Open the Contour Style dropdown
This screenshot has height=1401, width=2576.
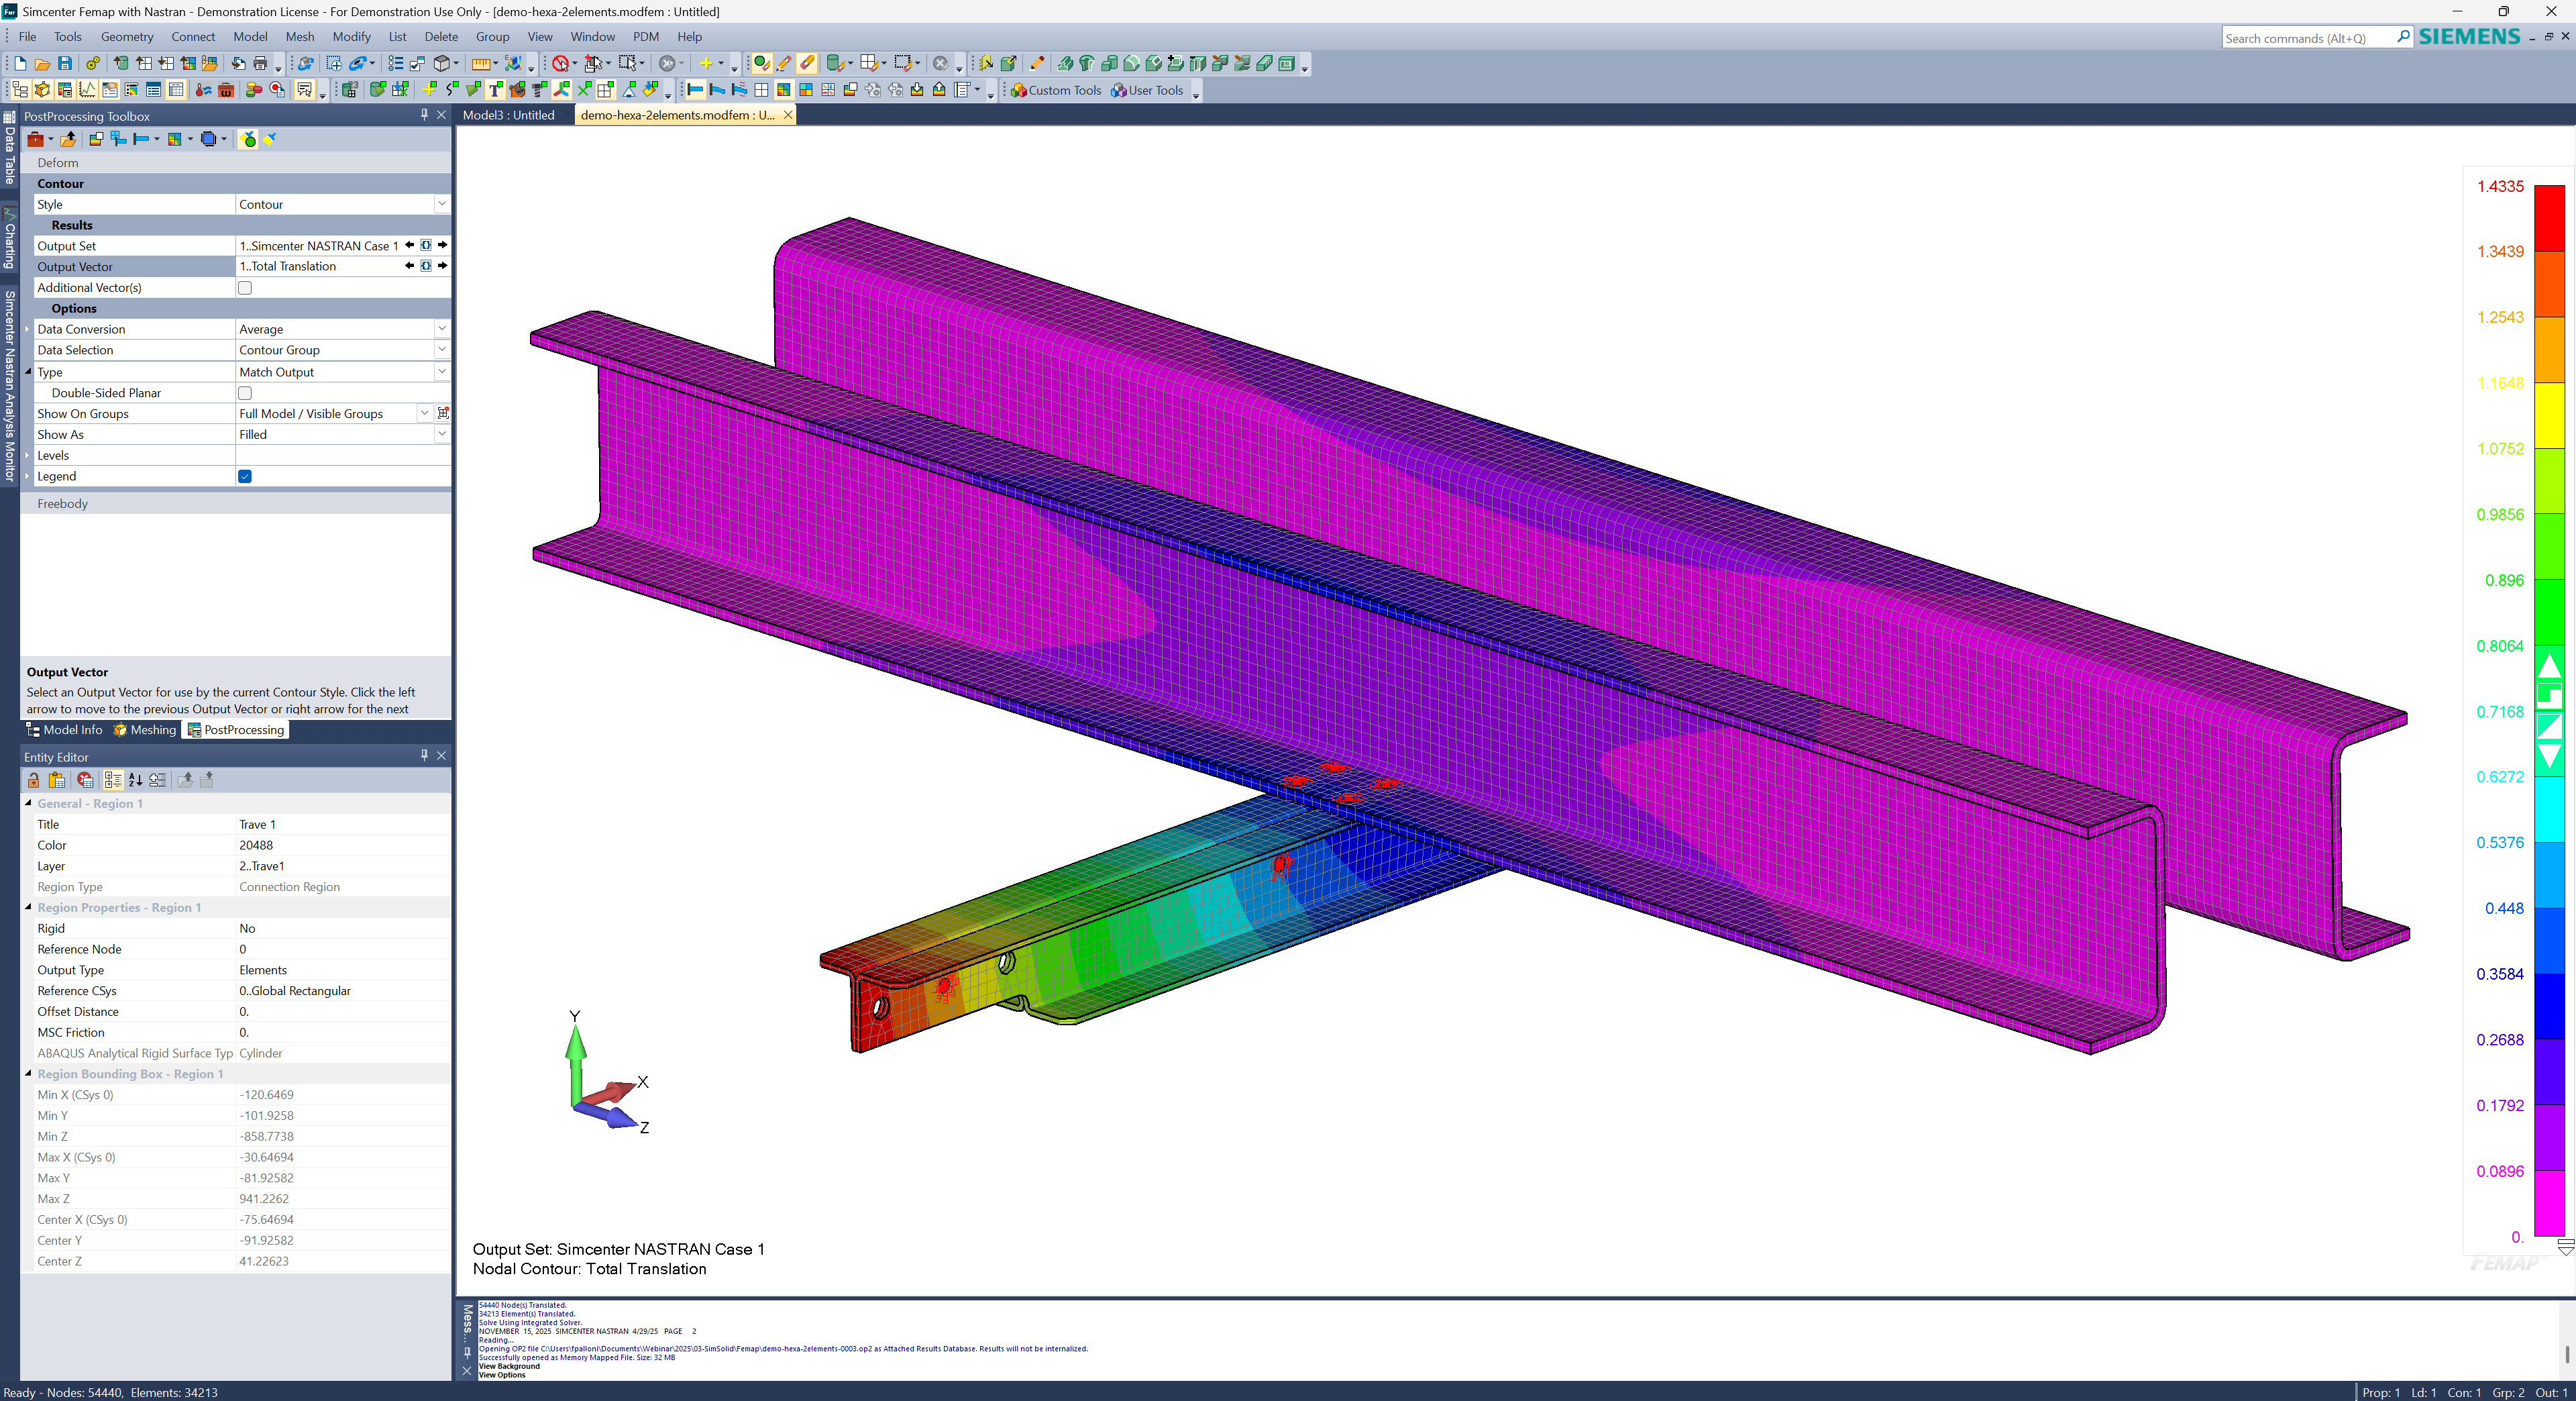441,204
